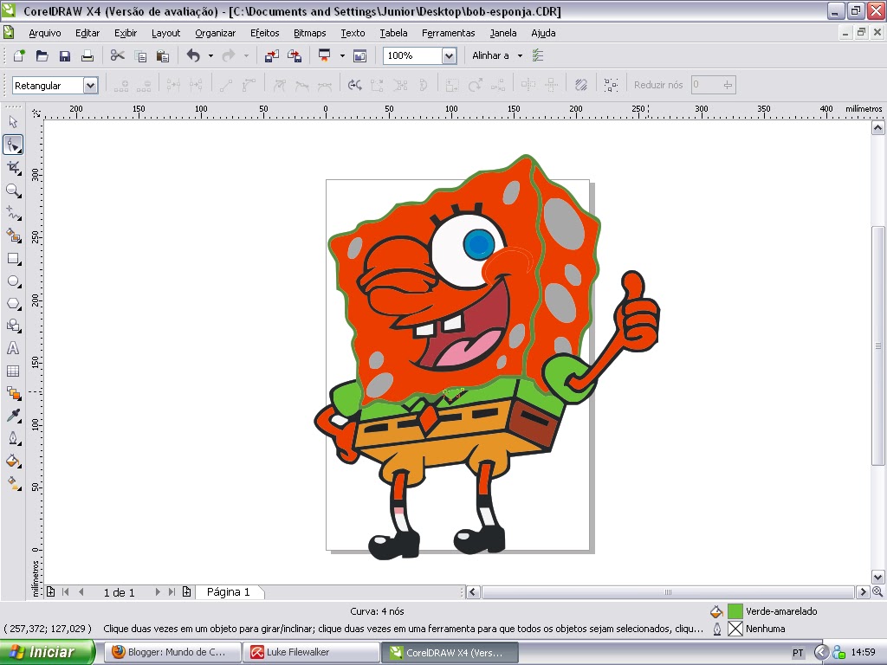Choose the Rectangle tool in toolbox
This screenshot has width=887, height=665.
13,259
